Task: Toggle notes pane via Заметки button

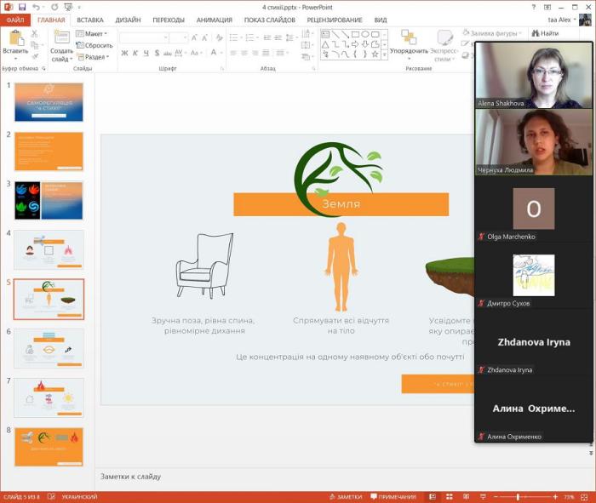Action: [345, 497]
